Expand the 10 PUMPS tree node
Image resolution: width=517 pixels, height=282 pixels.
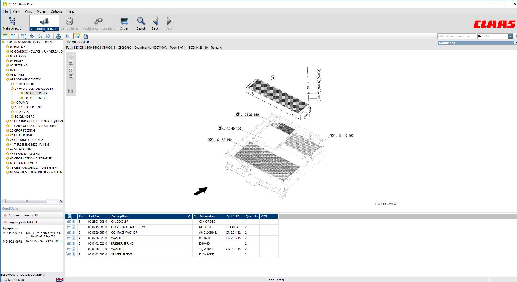point(12,103)
